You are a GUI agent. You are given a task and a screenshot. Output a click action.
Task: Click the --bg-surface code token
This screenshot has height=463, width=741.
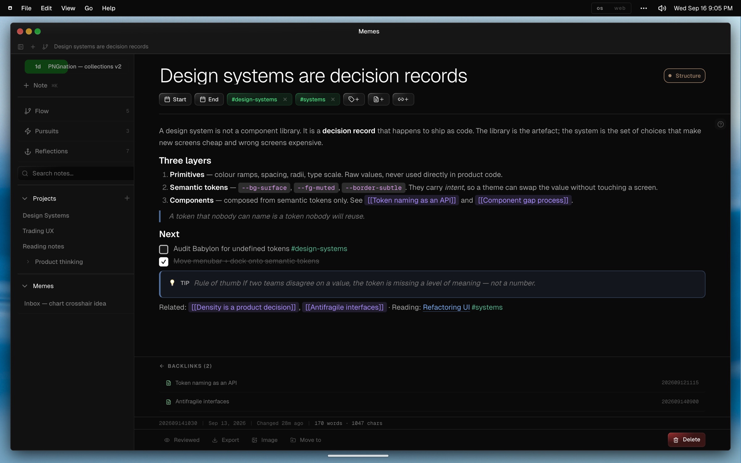[x=264, y=188]
